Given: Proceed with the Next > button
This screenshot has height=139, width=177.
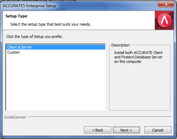Looking at the screenshot, I should click(x=126, y=130).
